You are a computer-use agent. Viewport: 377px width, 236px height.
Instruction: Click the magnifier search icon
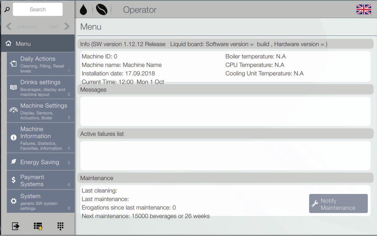(x=7, y=10)
